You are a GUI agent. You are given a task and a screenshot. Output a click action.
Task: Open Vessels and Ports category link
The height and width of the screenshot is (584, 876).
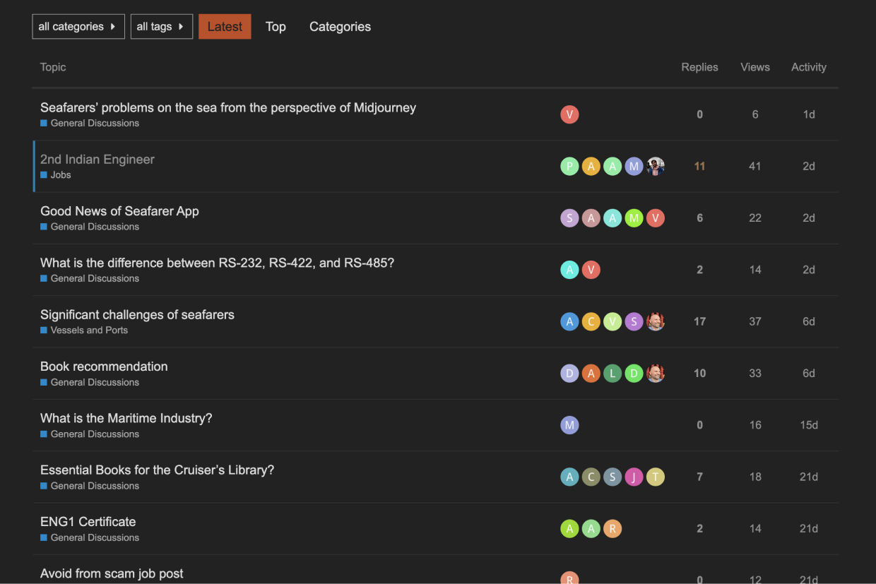tap(89, 330)
